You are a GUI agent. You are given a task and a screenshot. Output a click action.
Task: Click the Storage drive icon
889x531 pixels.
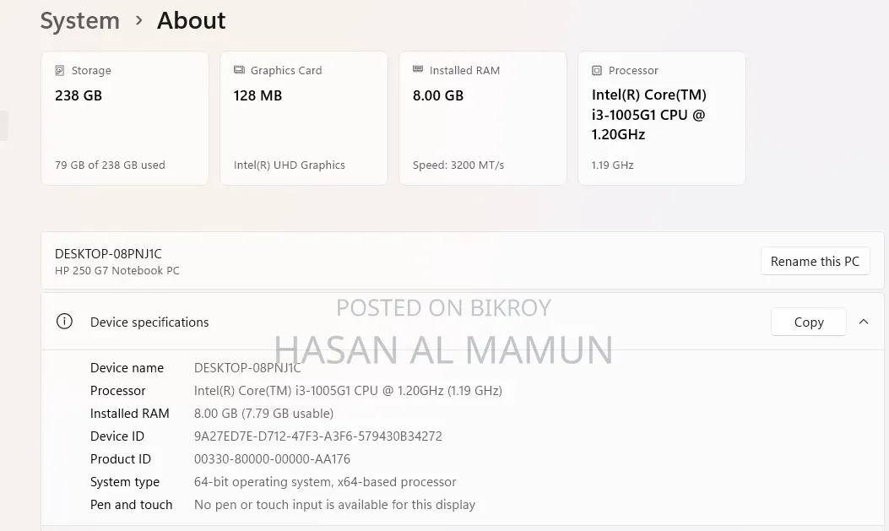tap(60, 70)
